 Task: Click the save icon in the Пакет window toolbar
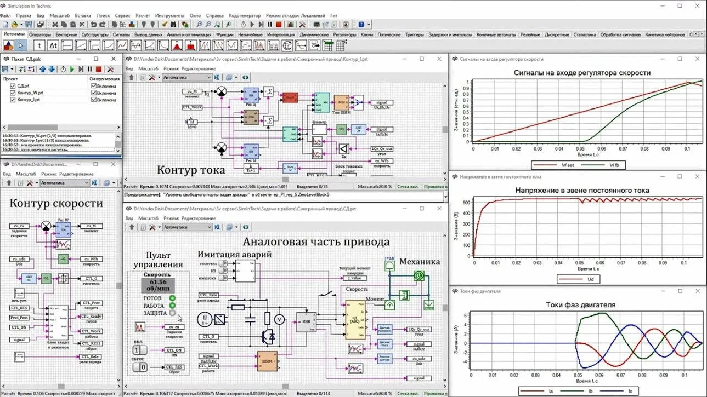click(x=5, y=69)
